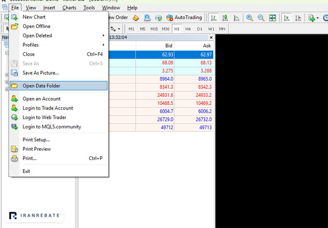Select the M1 timeframe
This screenshot has height=228, width=328.
[x=131, y=29]
